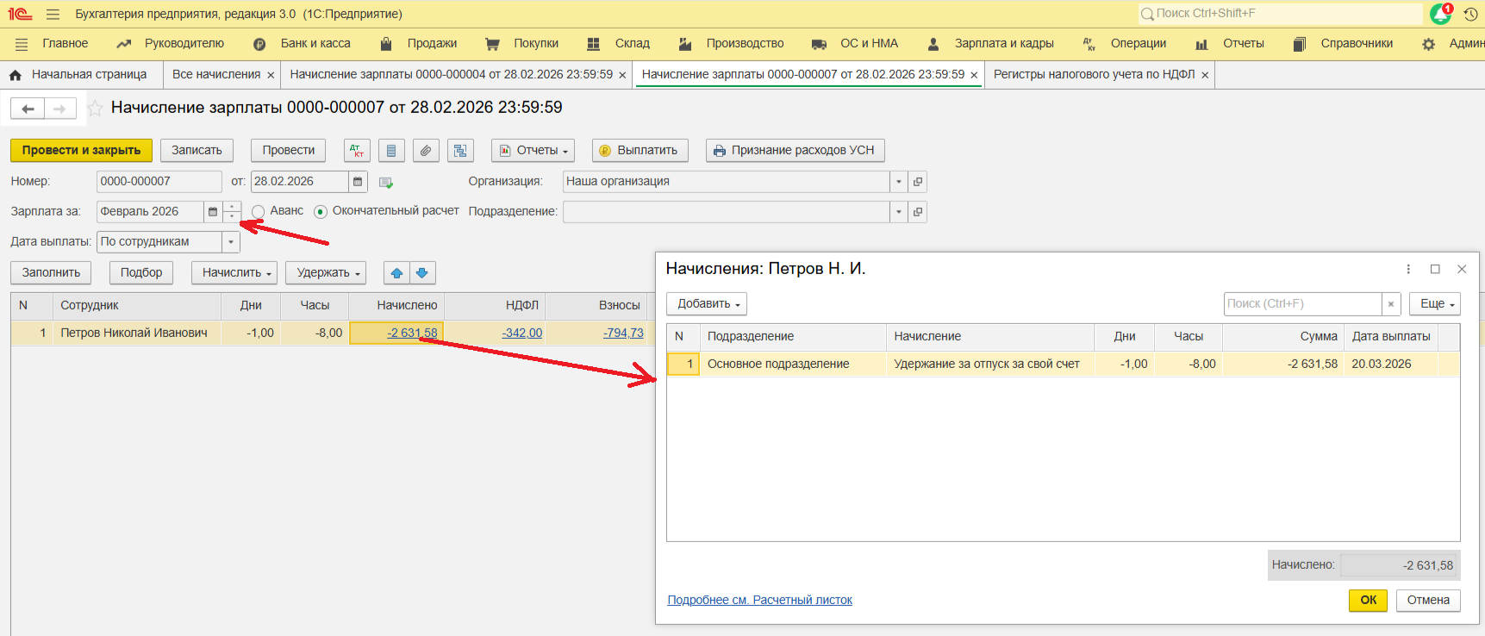Open the Начислить dropdown menu

pos(234,273)
